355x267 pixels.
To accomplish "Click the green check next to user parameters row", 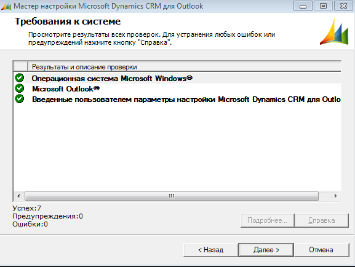I will 20,99.
